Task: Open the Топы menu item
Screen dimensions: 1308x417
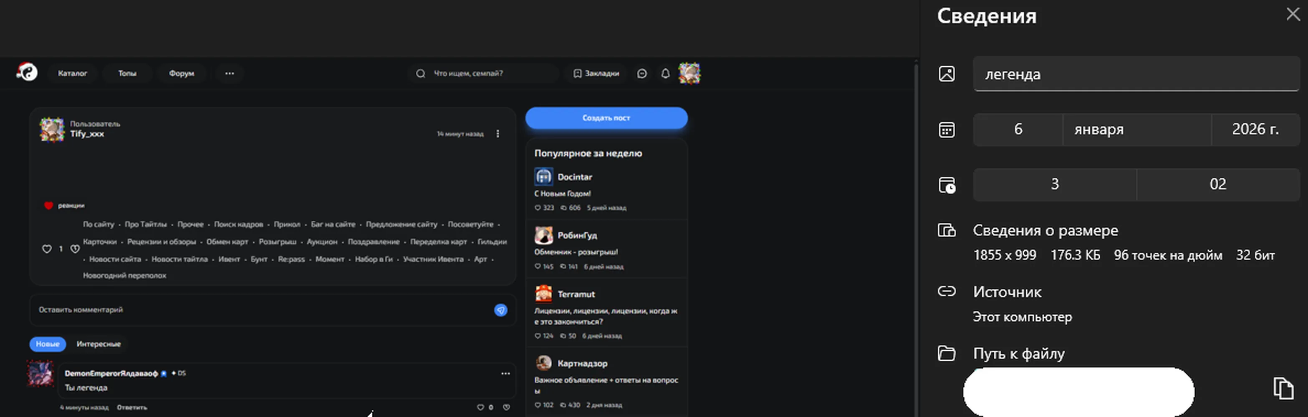Action: click(x=127, y=73)
